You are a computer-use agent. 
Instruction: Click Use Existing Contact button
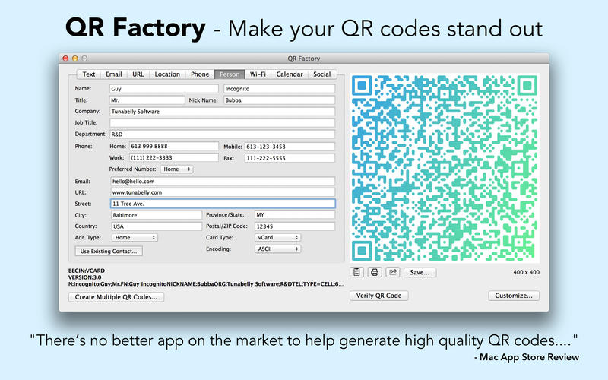coord(109,252)
